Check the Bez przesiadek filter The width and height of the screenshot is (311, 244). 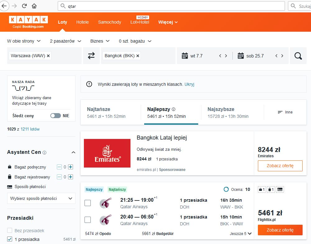[10, 230]
